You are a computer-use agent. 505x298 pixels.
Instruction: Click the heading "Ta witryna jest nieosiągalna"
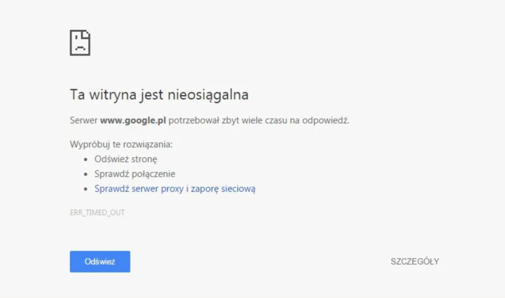[x=159, y=95]
